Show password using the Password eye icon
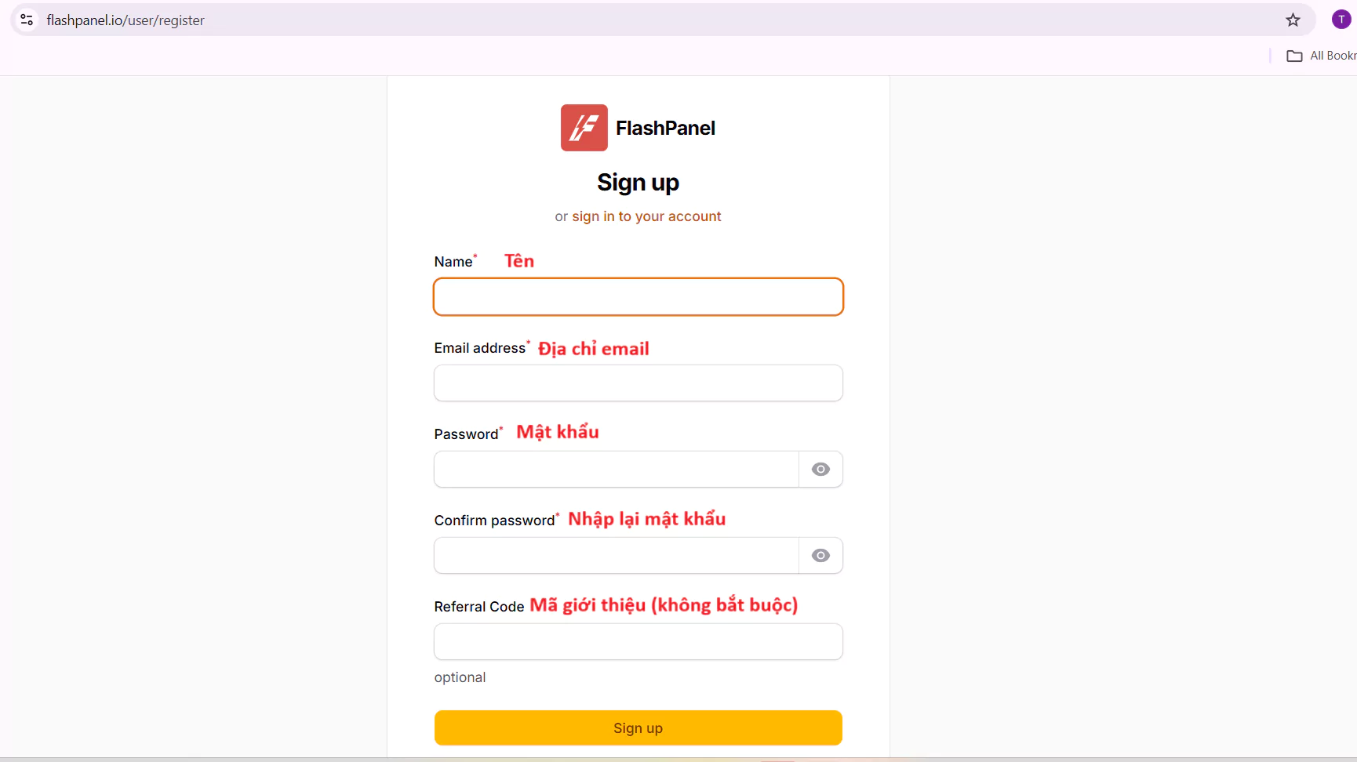This screenshot has height=762, width=1357. tap(820, 470)
